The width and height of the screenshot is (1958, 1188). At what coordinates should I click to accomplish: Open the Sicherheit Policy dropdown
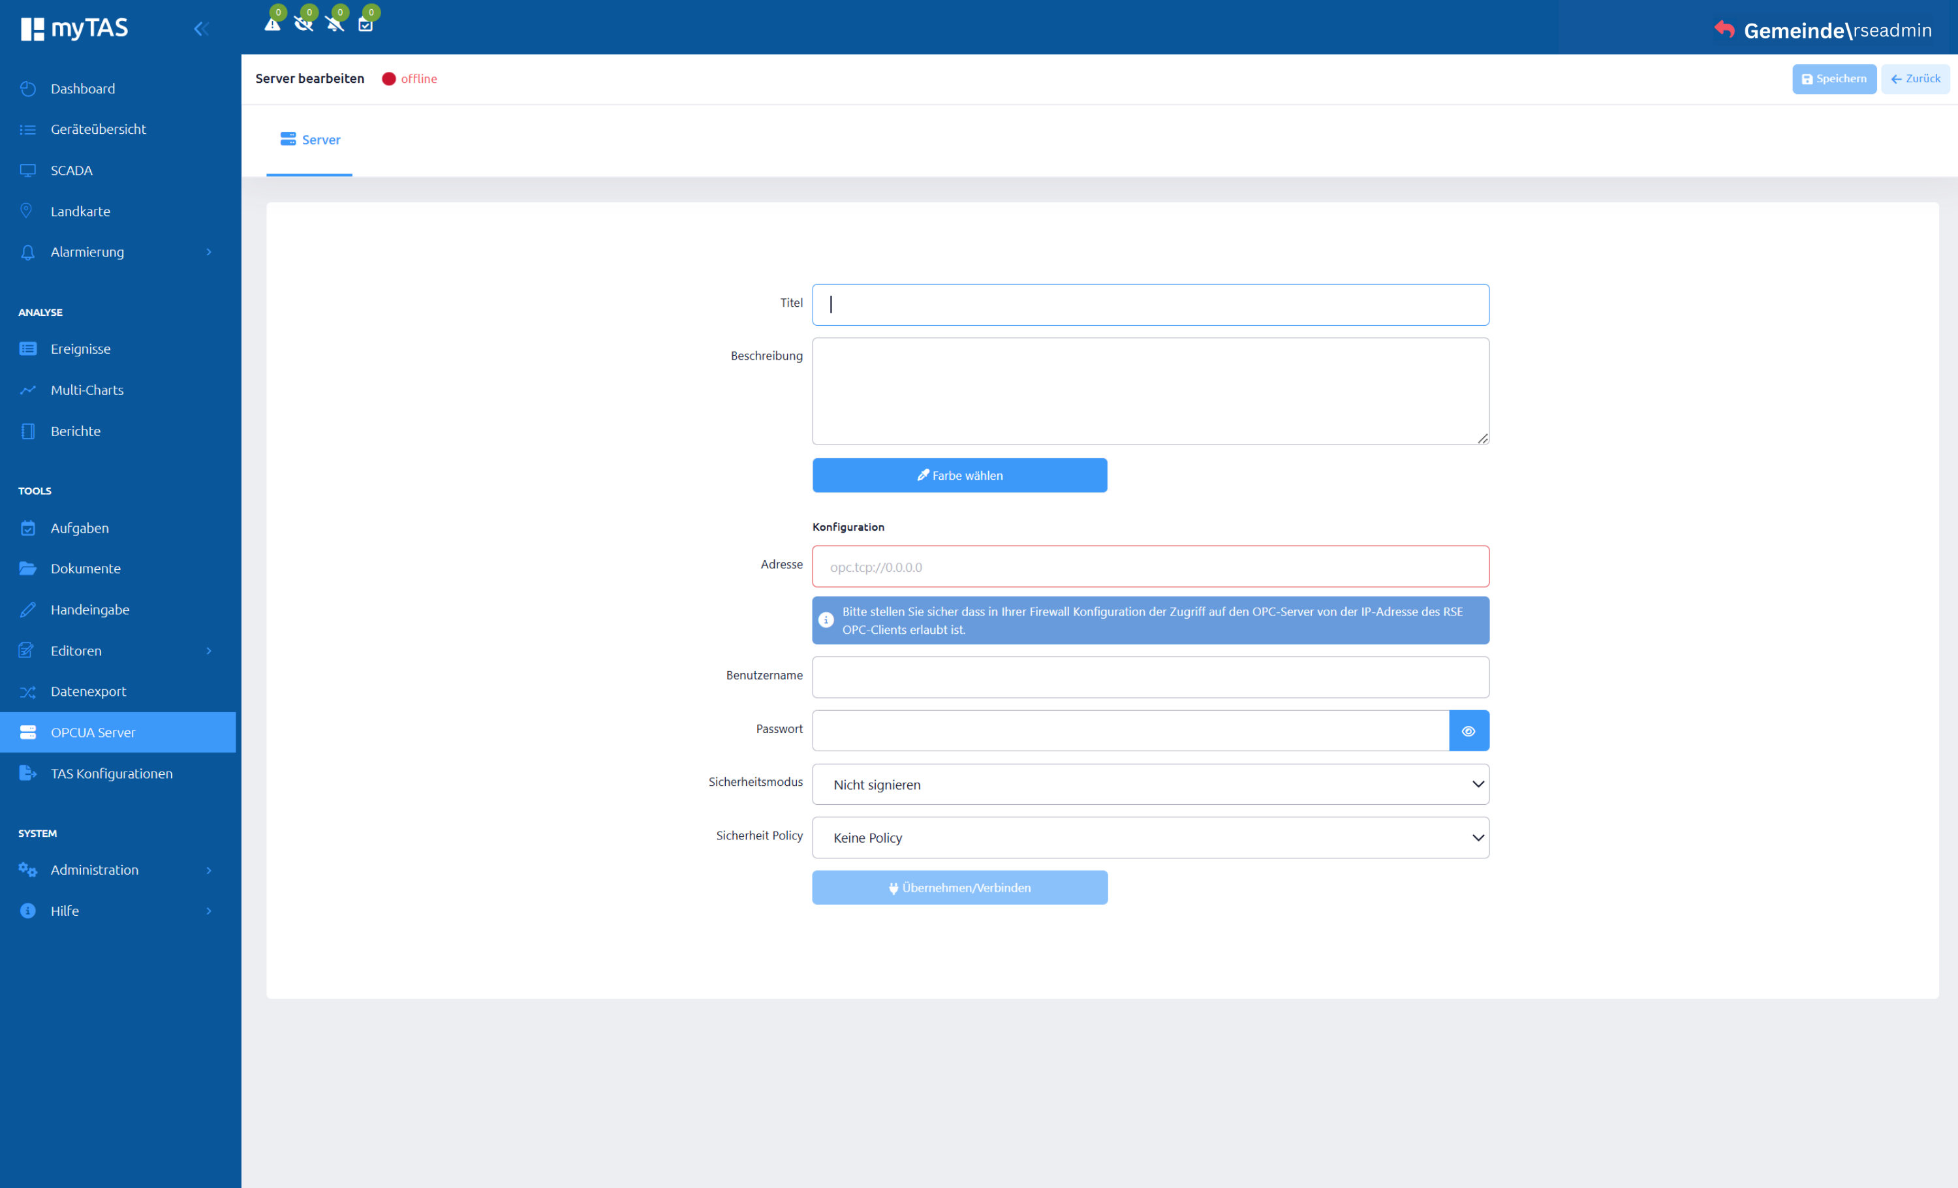click(x=1151, y=837)
